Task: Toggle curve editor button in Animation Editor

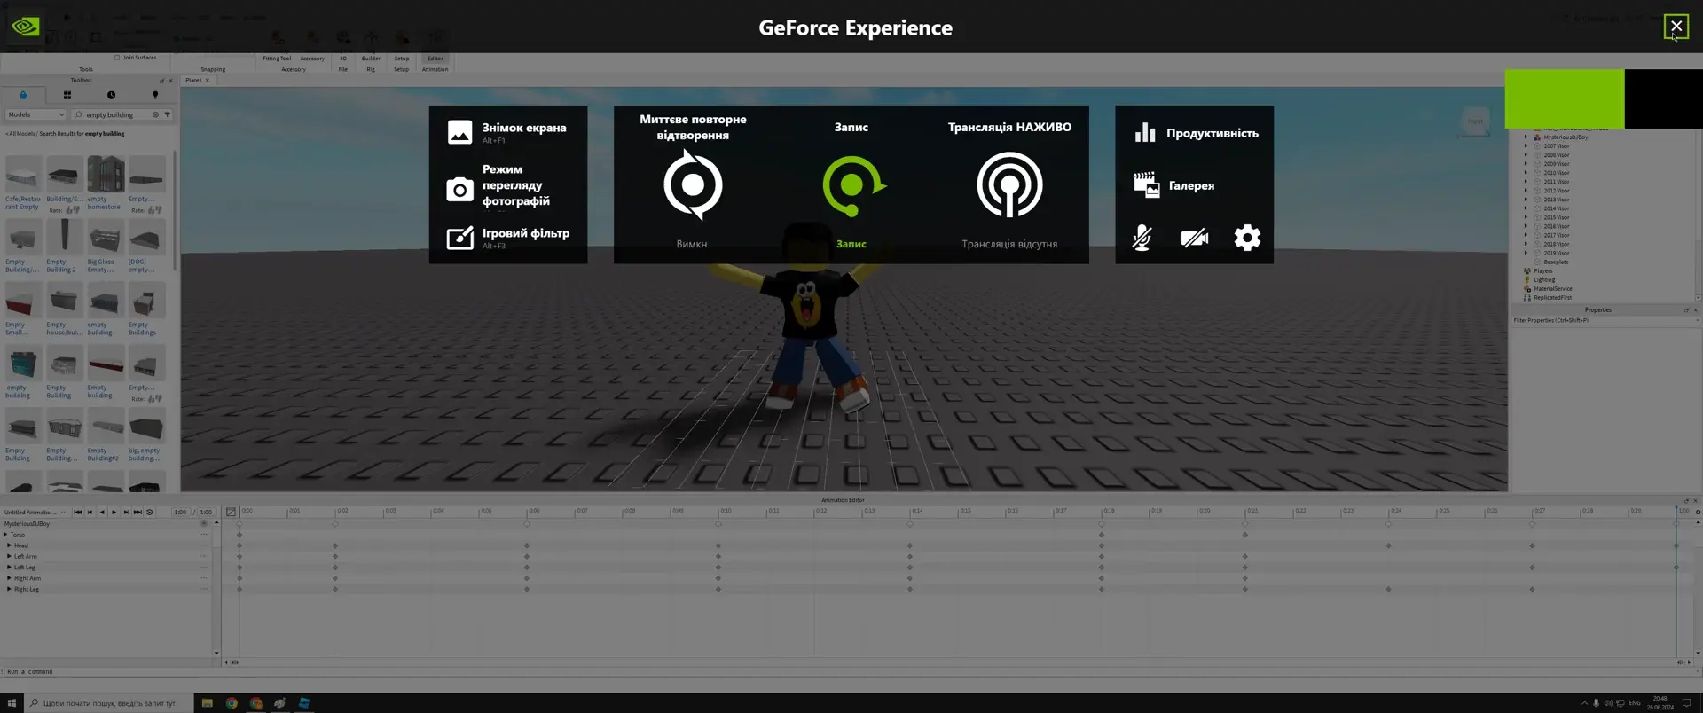Action: point(231,512)
